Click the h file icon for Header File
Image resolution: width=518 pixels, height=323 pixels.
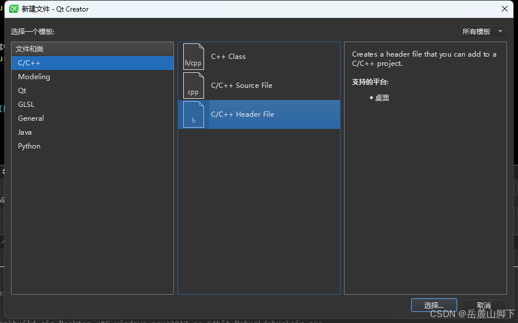coord(194,114)
